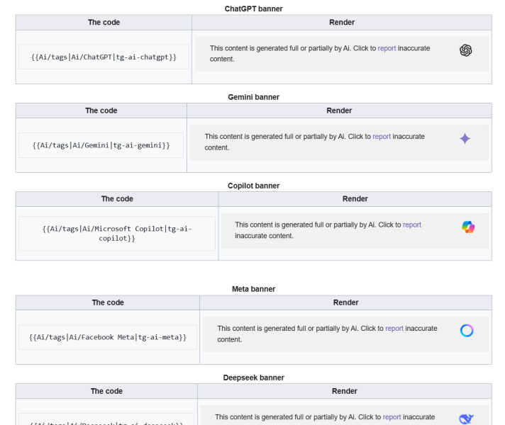Click the Meta rendered banner notice text
This screenshot has height=425, width=505.
327,334
